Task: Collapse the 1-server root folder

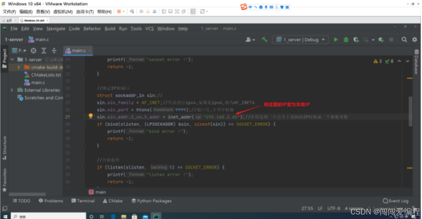Action: [x=13, y=60]
